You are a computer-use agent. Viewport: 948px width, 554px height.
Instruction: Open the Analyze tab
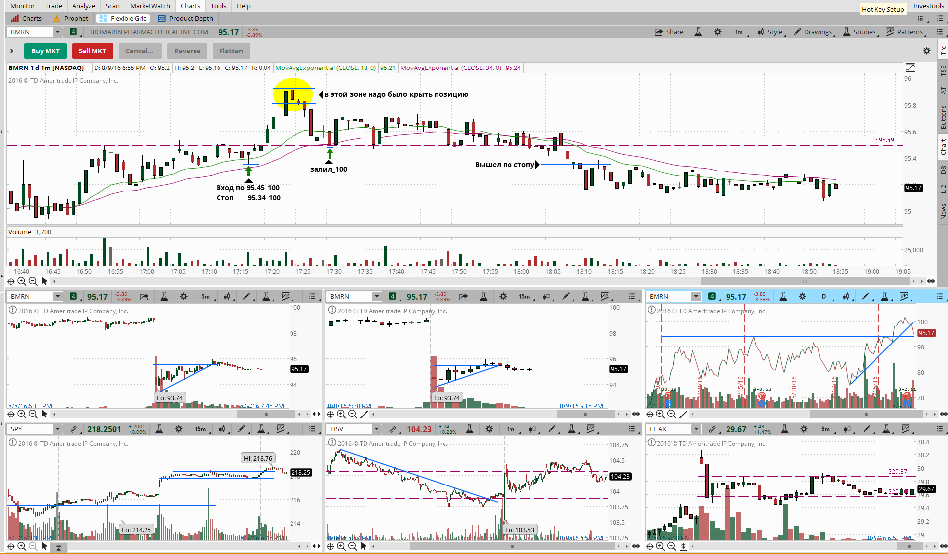tap(84, 6)
